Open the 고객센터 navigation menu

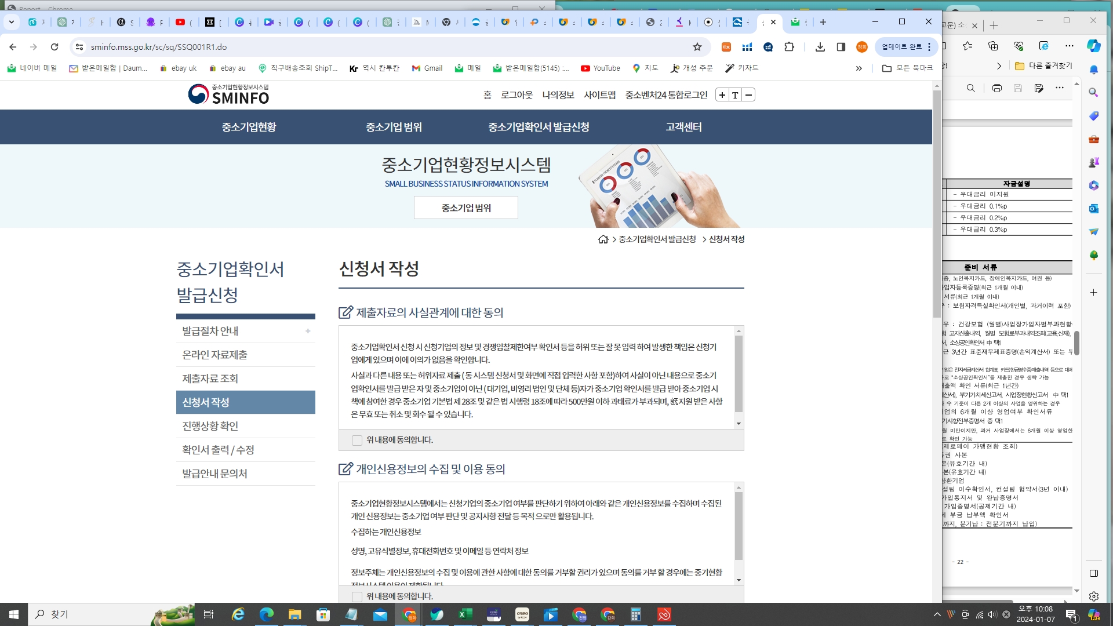683,127
